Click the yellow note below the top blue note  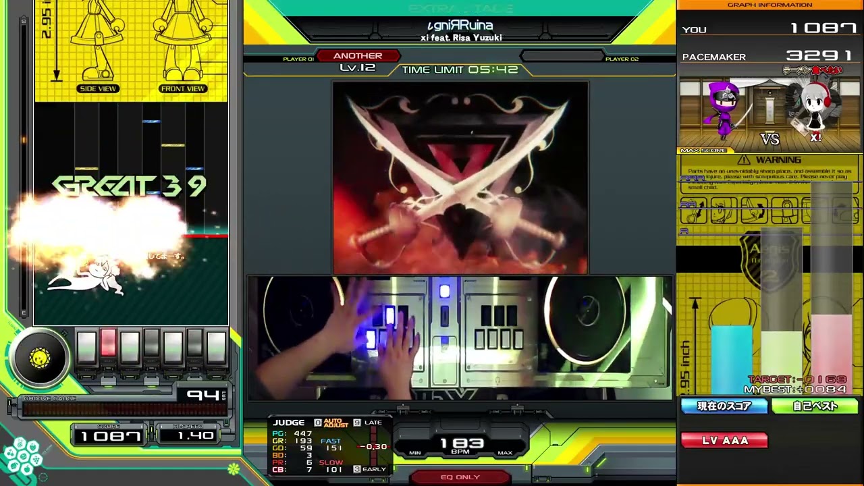(173, 145)
